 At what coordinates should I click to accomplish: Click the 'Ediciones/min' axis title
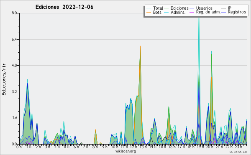(4, 79)
